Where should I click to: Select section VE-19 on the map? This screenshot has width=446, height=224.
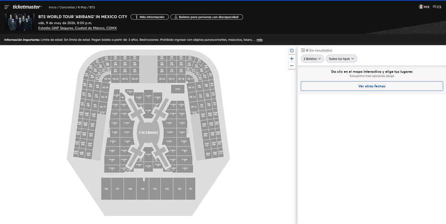pyautogui.click(x=181, y=79)
